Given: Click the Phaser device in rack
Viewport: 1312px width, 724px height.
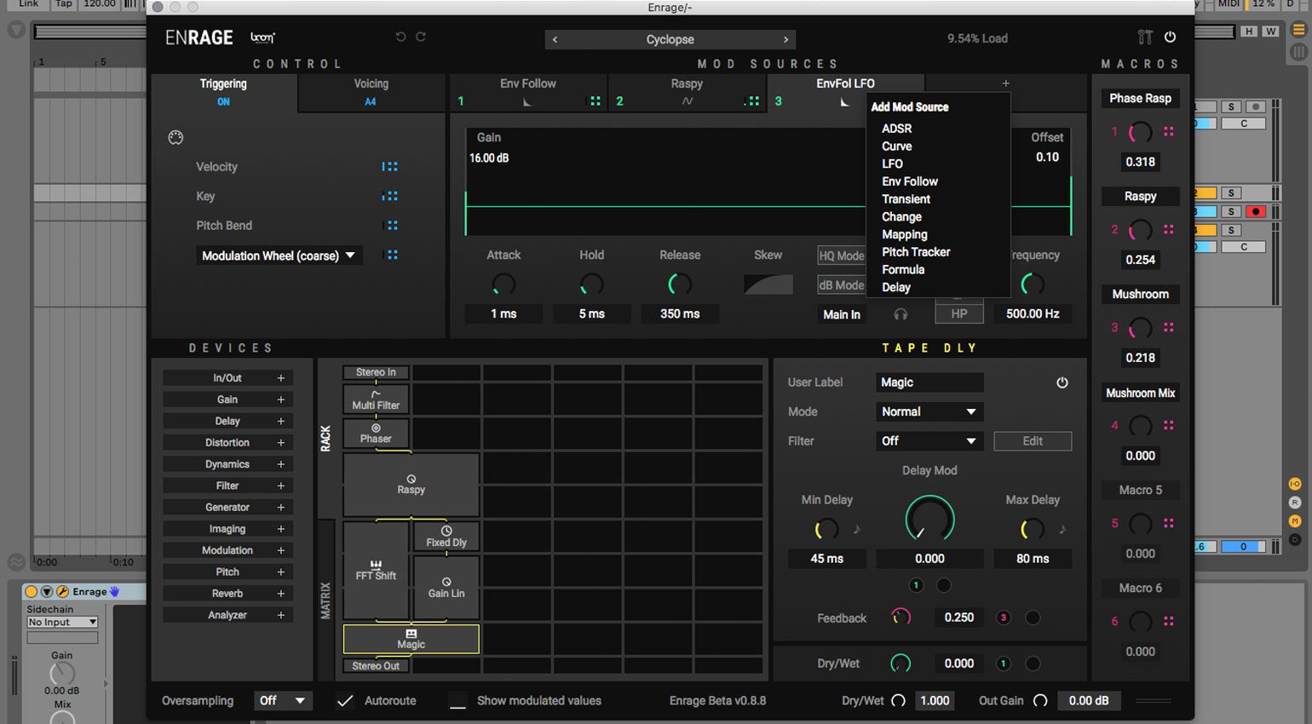Looking at the screenshot, I should click(376, 434).
